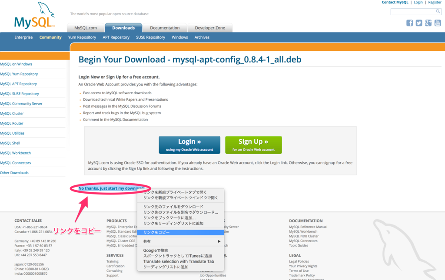Choose スポークントラックとしてiTunesに追加
Viewport: 445px width, 280px height.
coord(180,256)
